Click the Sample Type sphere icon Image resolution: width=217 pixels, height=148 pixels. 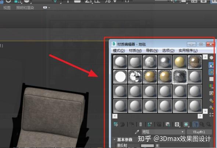pyautogui.click(x=211, y=58)
